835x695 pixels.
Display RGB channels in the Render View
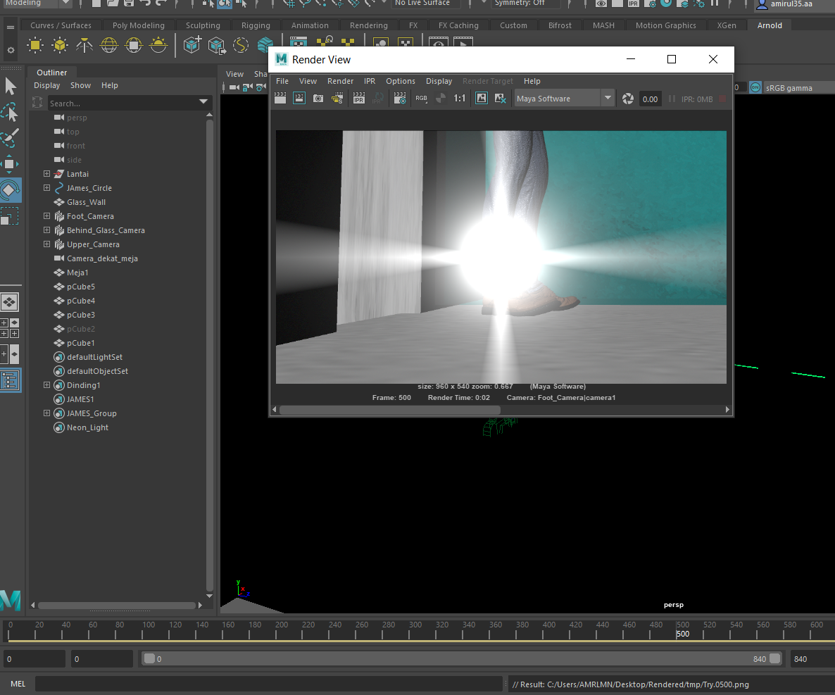point(421,98)
